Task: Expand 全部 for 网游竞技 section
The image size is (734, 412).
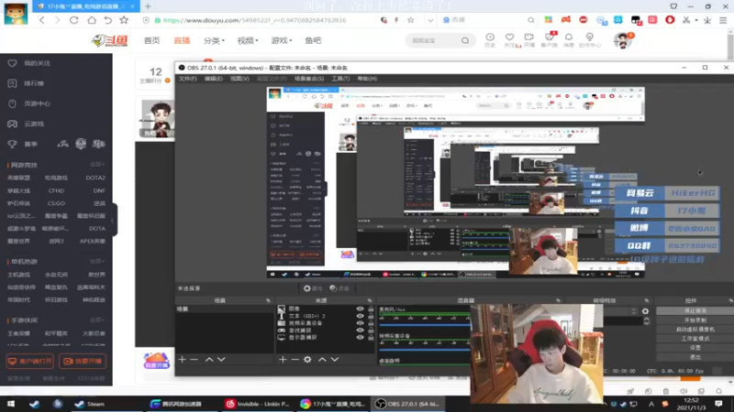Action: pyautogui.click(x=97, y=165)
